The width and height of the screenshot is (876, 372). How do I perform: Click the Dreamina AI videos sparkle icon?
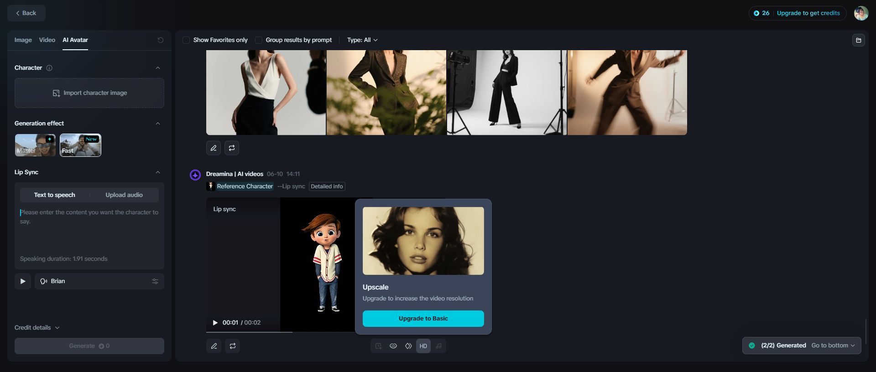tap(195, 175)
